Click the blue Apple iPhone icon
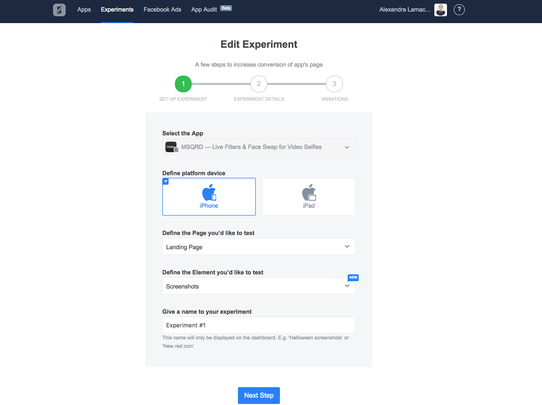Viewport: 542px width, 405px height. point(209,193)
